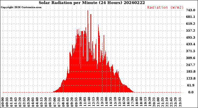Click the 619.2 y-axis value

191,24
